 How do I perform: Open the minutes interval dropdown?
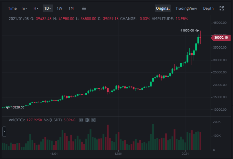[24, 8]
